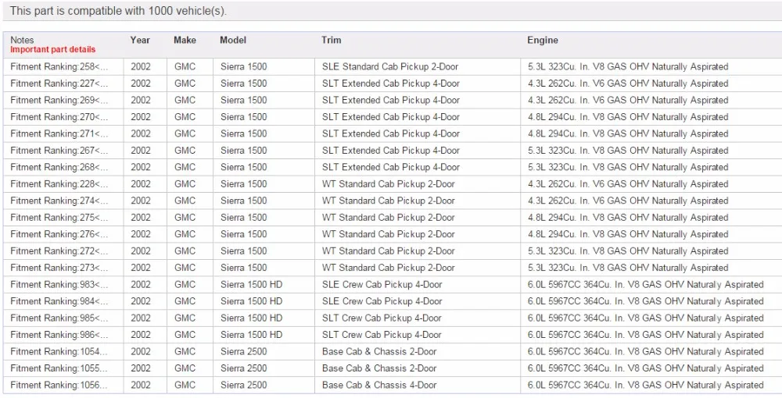Screen dimensions: 782x398
Task: Select the 'Fitment Ranking:270<...' note cell
Action: click(63, 117)
